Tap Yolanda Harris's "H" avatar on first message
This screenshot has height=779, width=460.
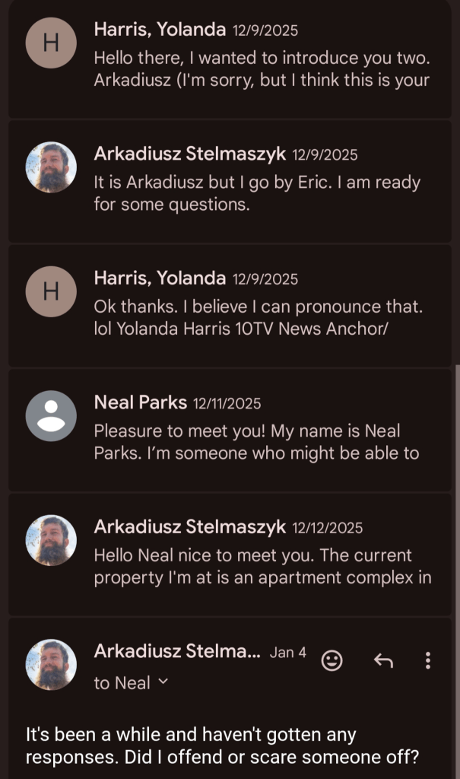(51, 43)
